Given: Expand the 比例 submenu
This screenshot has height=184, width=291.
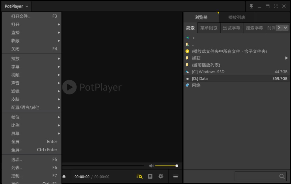Looking at the screenshot, I should [32, 125].
